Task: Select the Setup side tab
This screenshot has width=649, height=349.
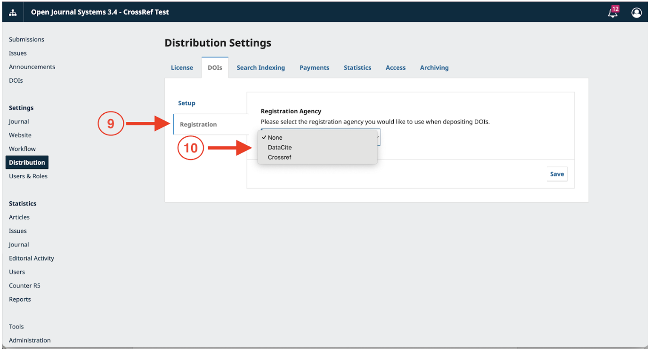Action: [187, 103]
